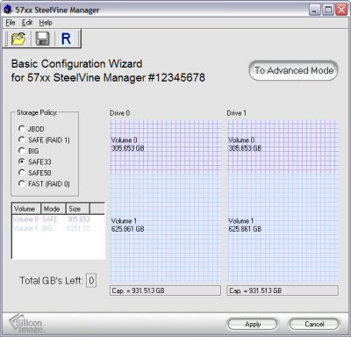Click the SteelVine app icon in title bar
The height and width of the screenshot is (337, 351).
point(8,10)
